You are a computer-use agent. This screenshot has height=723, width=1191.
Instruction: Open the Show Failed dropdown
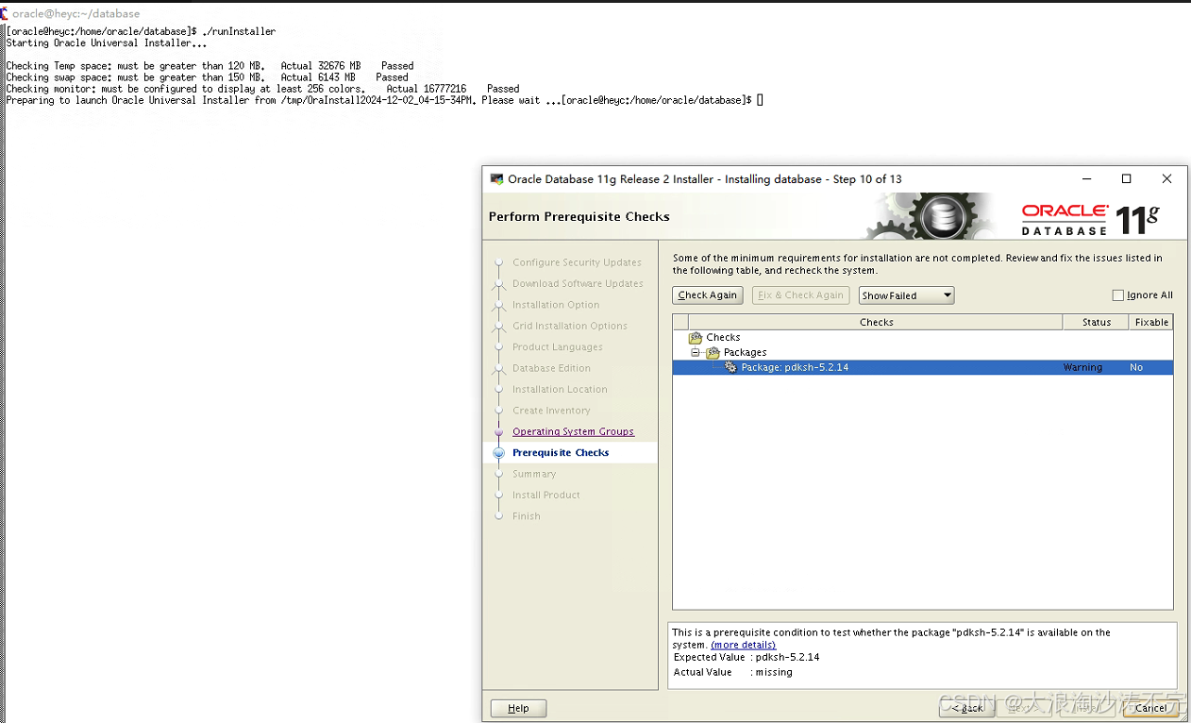point(906,295)
